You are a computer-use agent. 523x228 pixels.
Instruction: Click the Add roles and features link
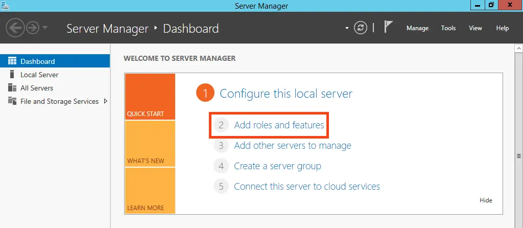coord(279,125)
